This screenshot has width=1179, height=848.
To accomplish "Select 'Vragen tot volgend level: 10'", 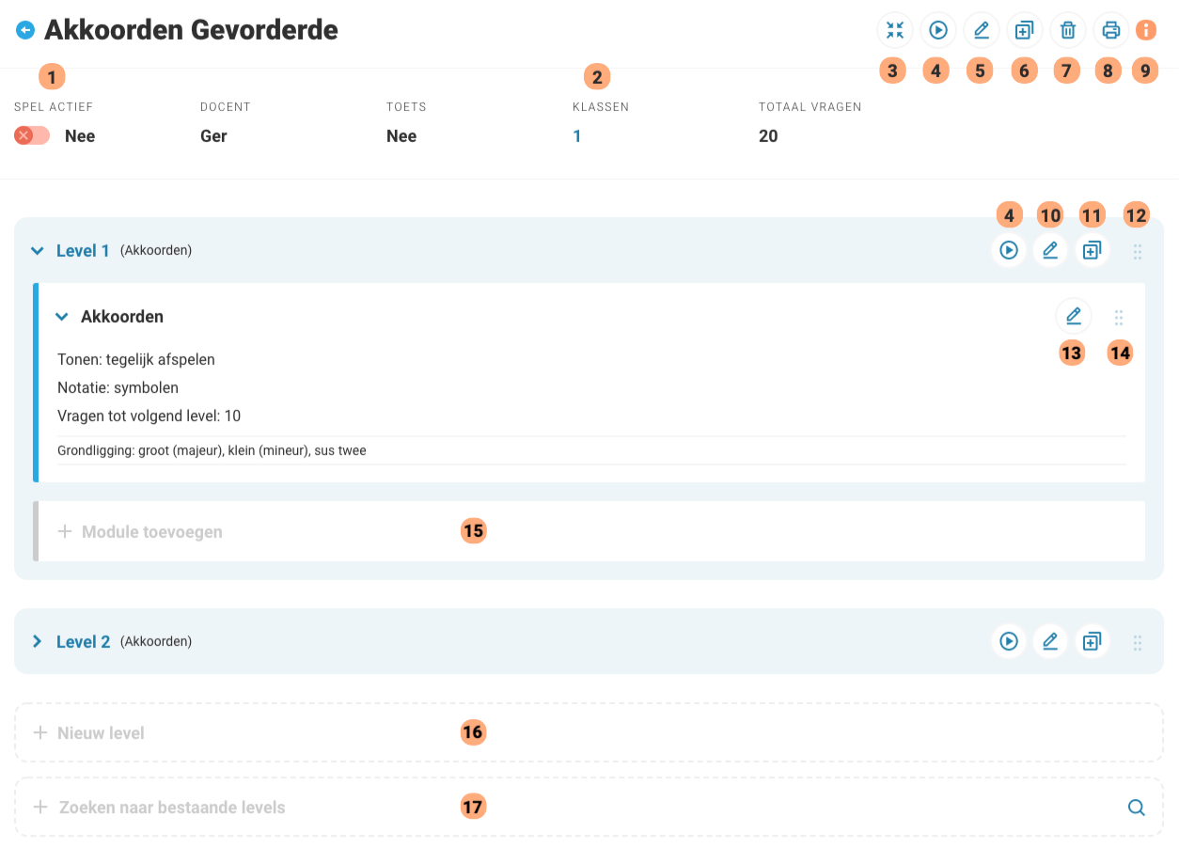I will (149, 416).
